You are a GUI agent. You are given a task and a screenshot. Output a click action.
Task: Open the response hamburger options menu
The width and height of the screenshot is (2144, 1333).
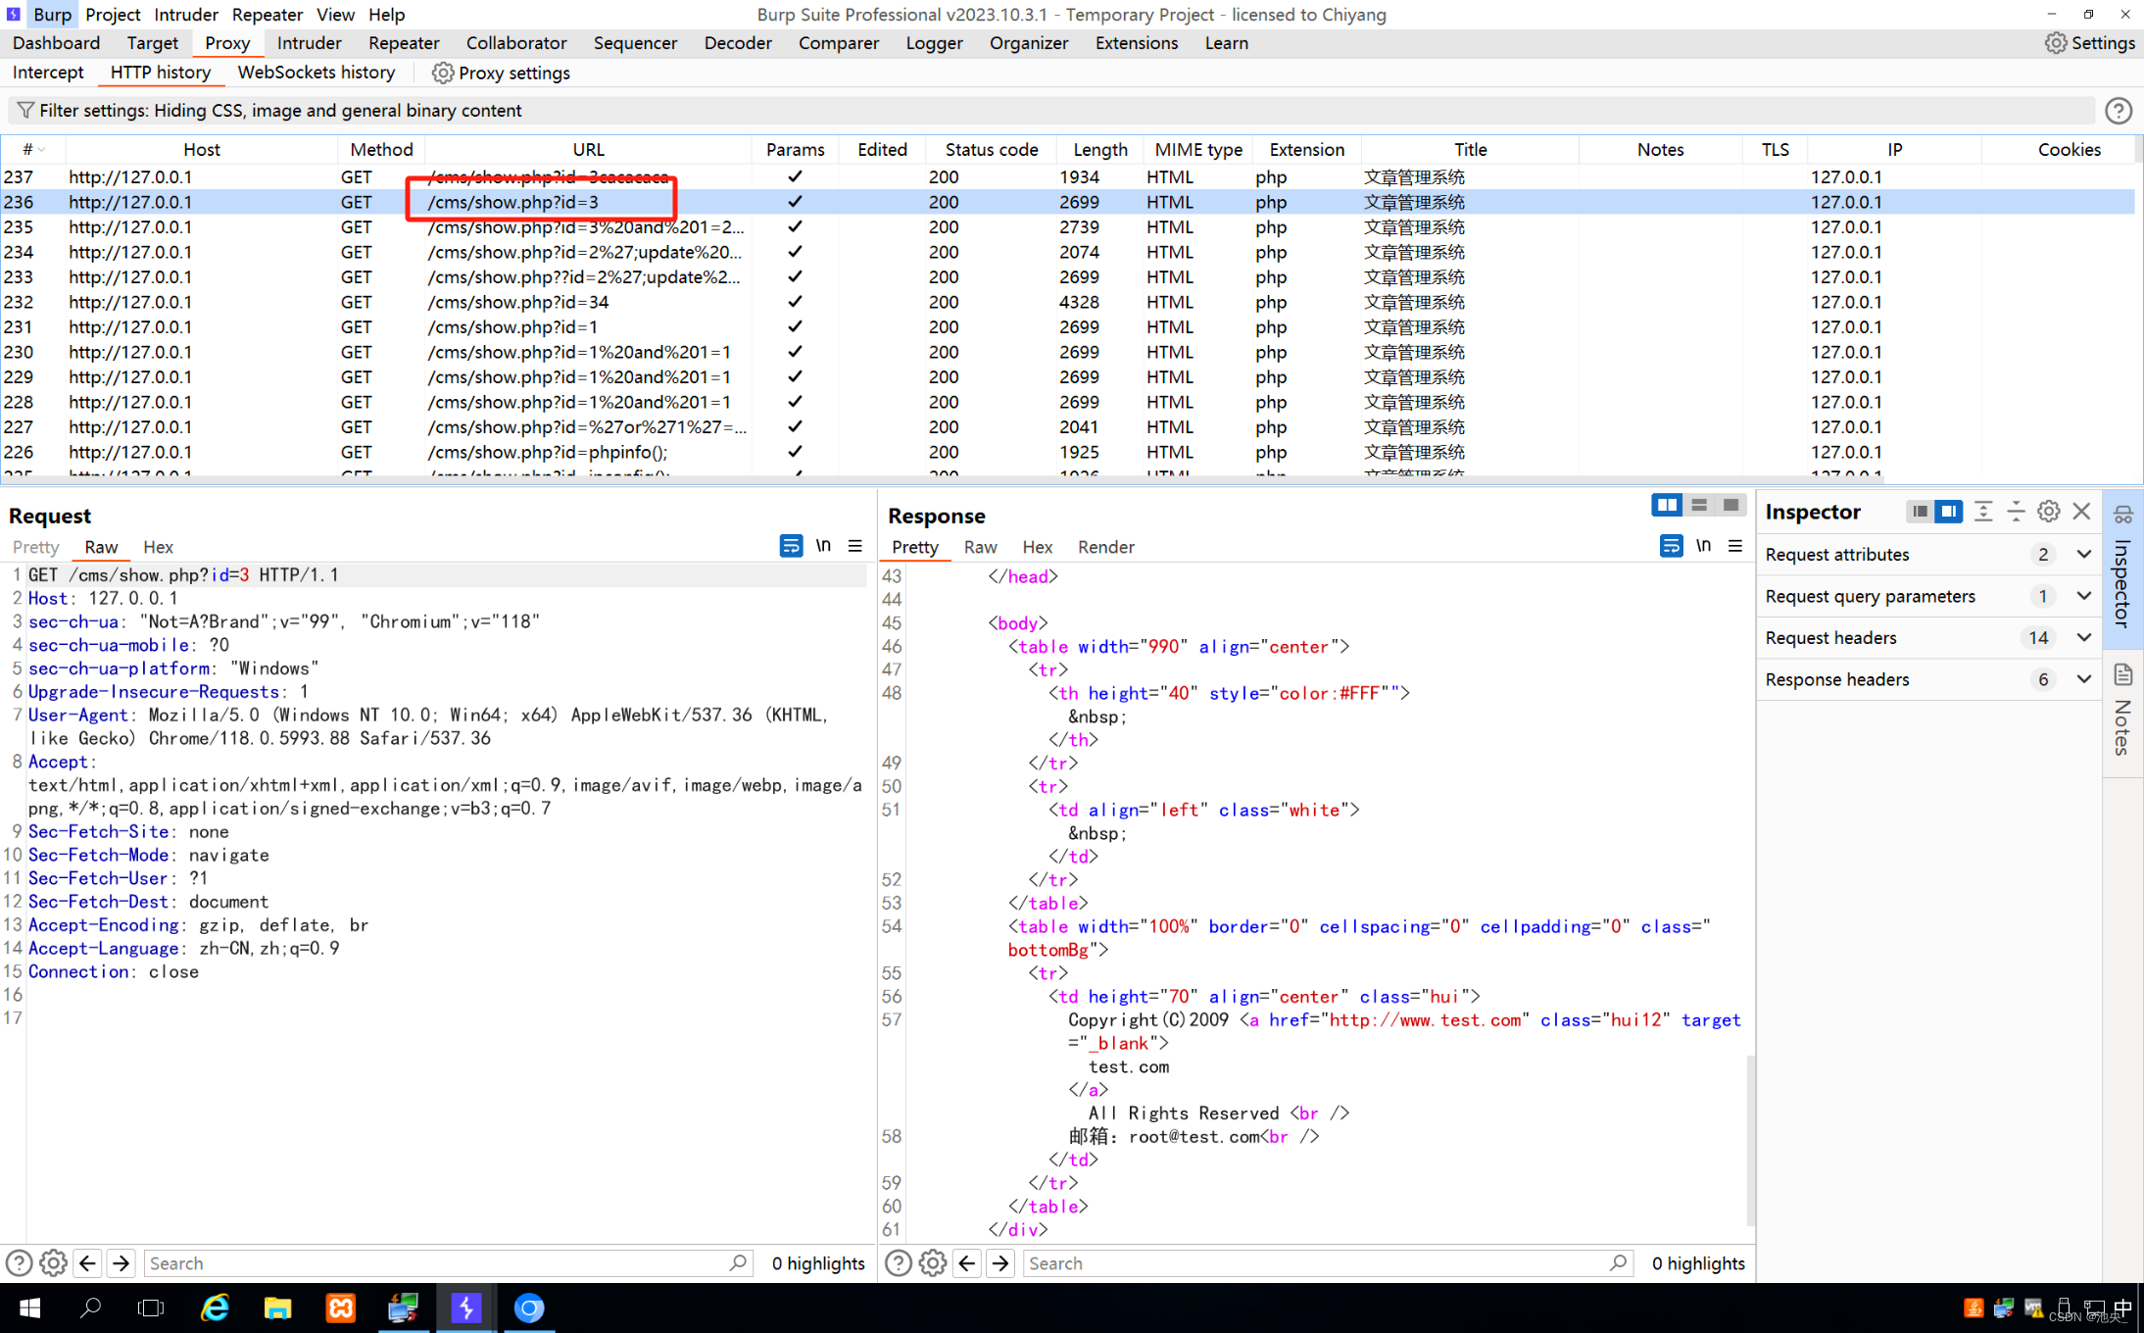pyautogui.click(x=1735, y=546)
